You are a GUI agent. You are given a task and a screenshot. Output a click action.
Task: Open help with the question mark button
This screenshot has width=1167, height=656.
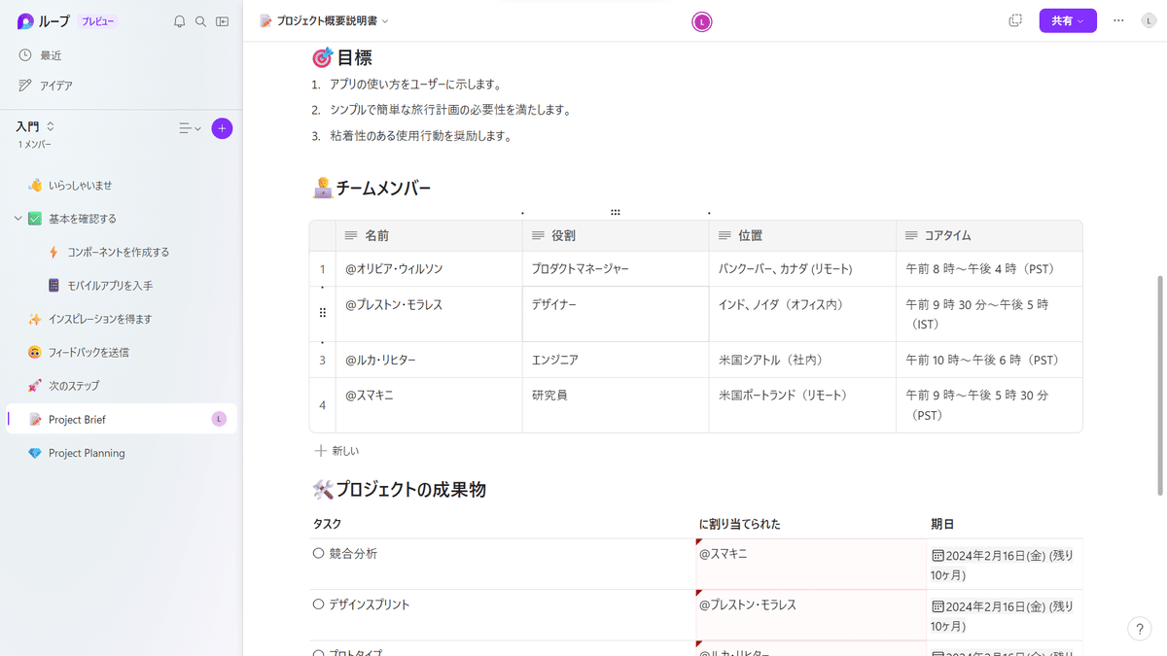(x=1140, y=629)
